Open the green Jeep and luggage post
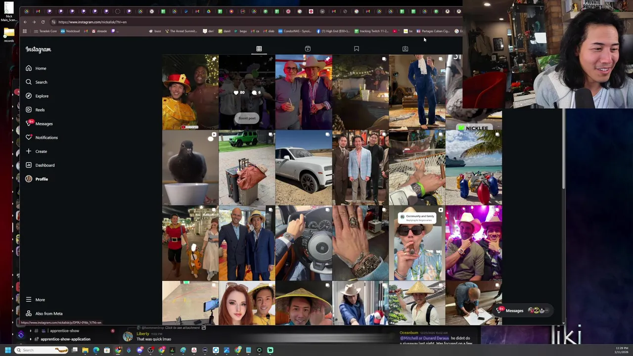Screen dimensions: 633x356 247,168
